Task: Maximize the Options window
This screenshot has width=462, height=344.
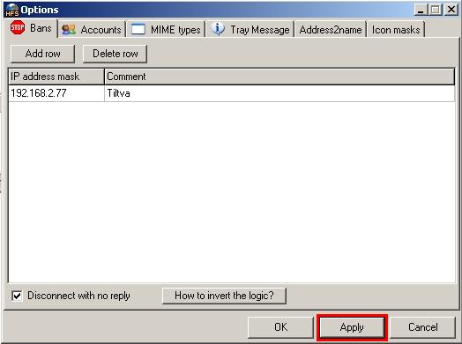Action: click(x=436, y=10)
